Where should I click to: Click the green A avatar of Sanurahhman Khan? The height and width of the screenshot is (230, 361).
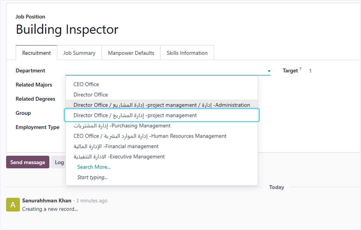click(x=13, y=205)
